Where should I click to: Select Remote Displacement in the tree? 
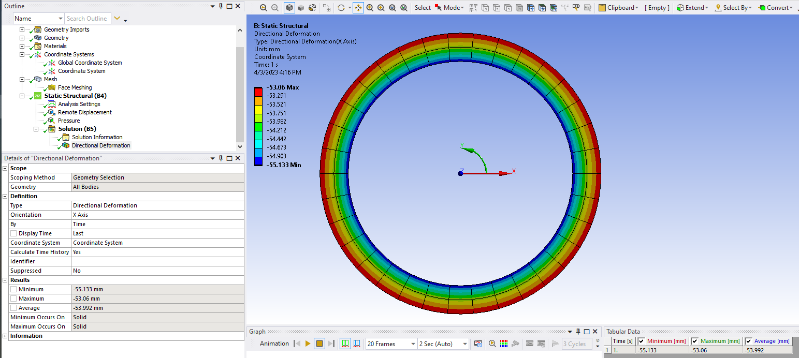84,112
